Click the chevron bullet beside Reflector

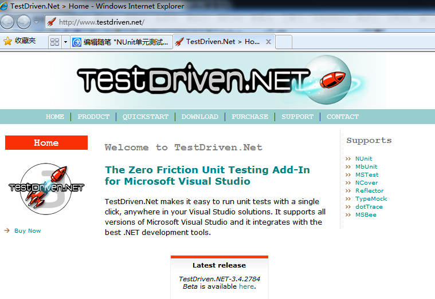coord(348,191)
